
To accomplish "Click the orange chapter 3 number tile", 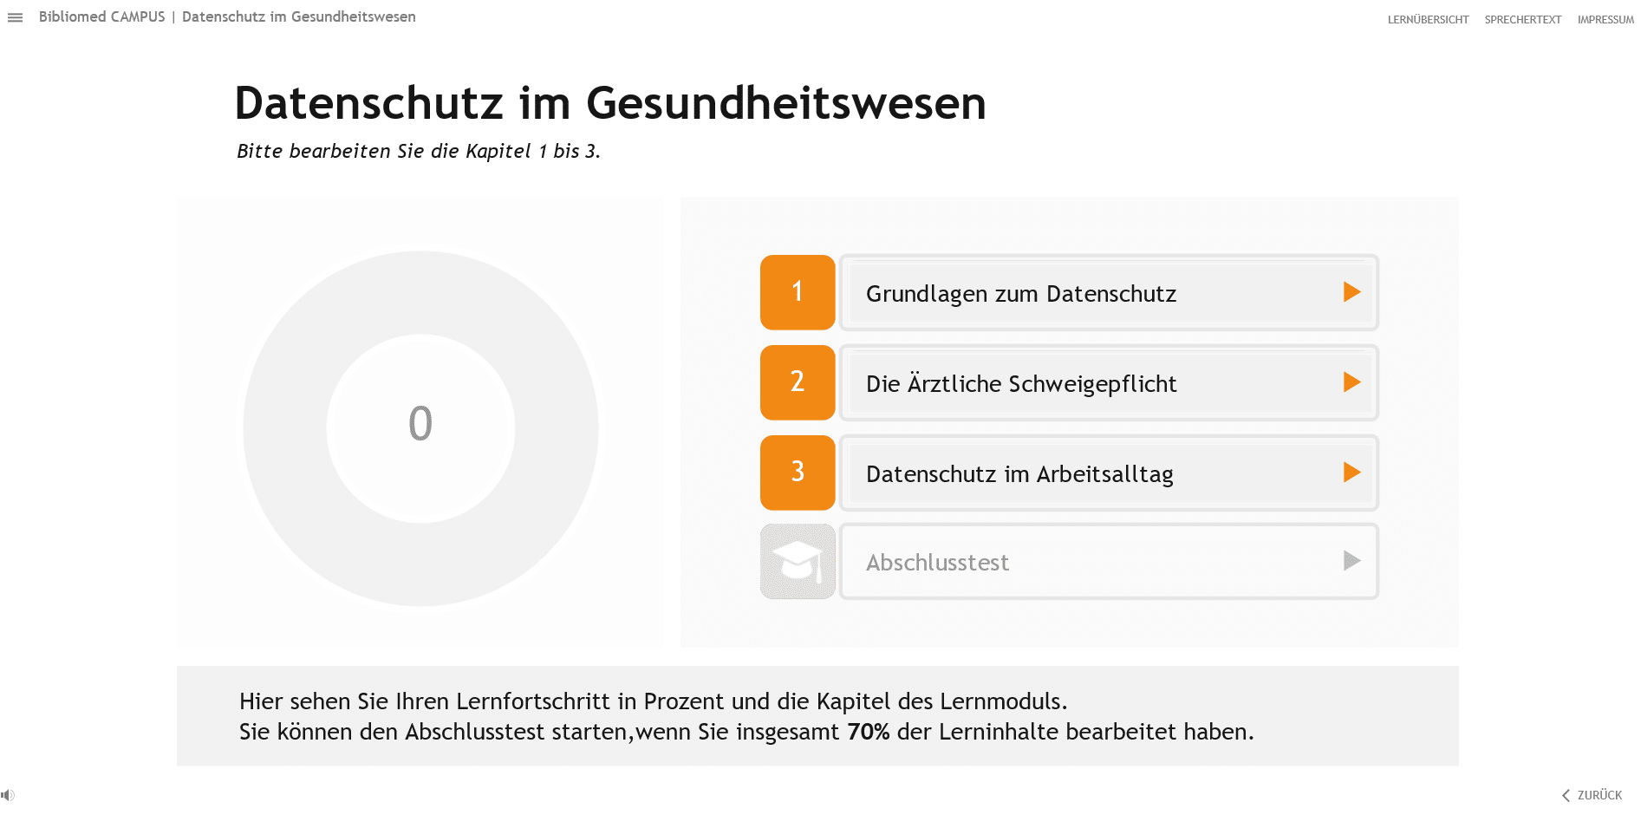I will coord(798,473).
